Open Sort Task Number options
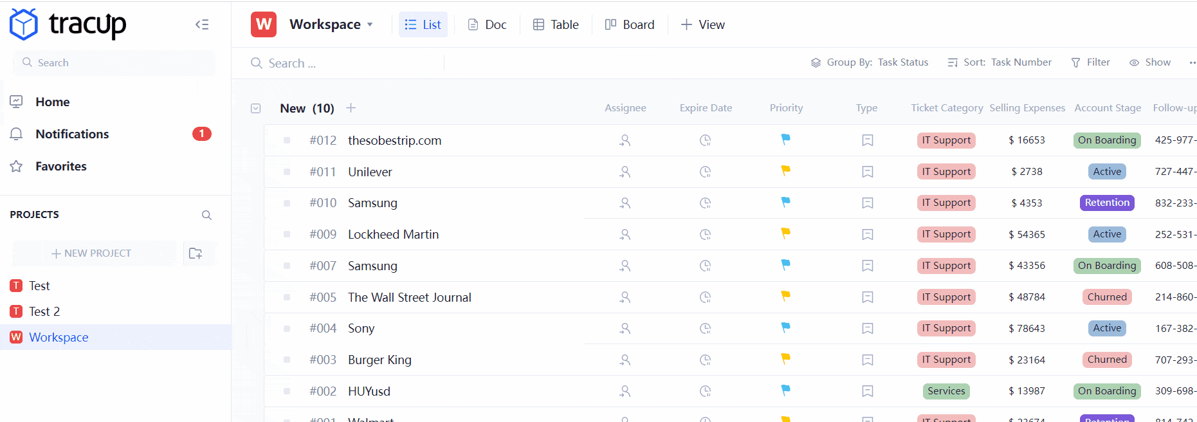The height and width of the screenshot is (422, 1197). coord(1000,62)
